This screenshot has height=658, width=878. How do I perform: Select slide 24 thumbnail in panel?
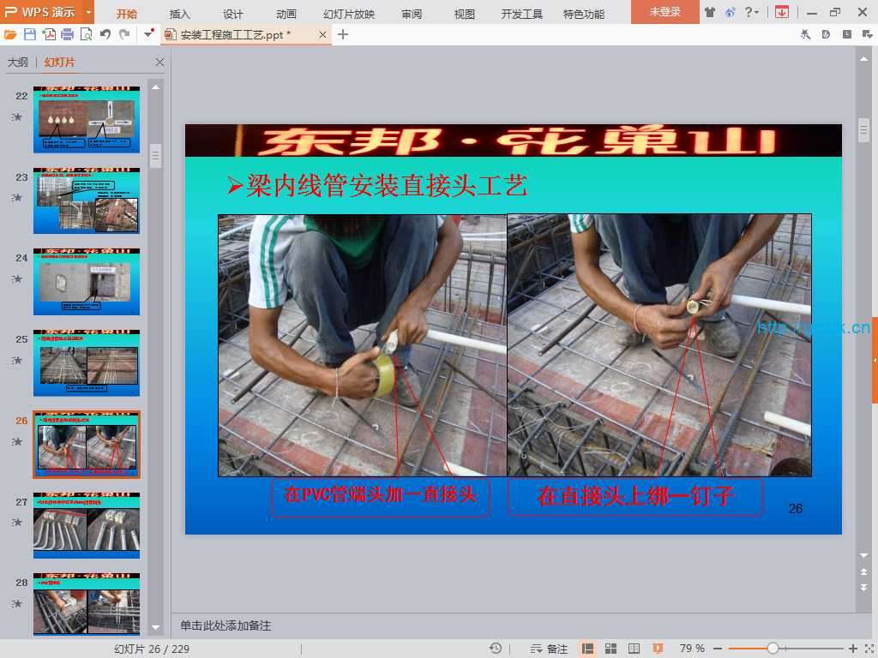[x=87, y=282]
